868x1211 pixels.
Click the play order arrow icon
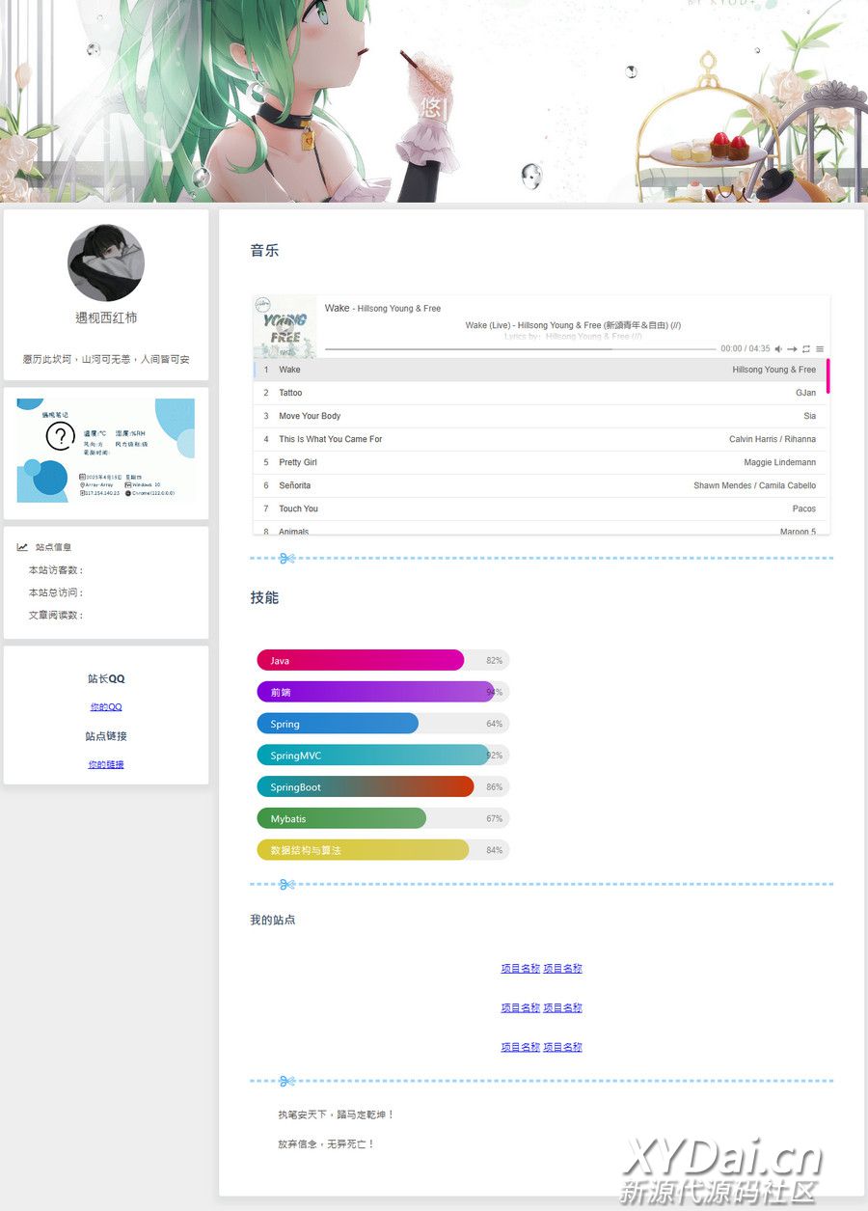click(792, 349)
